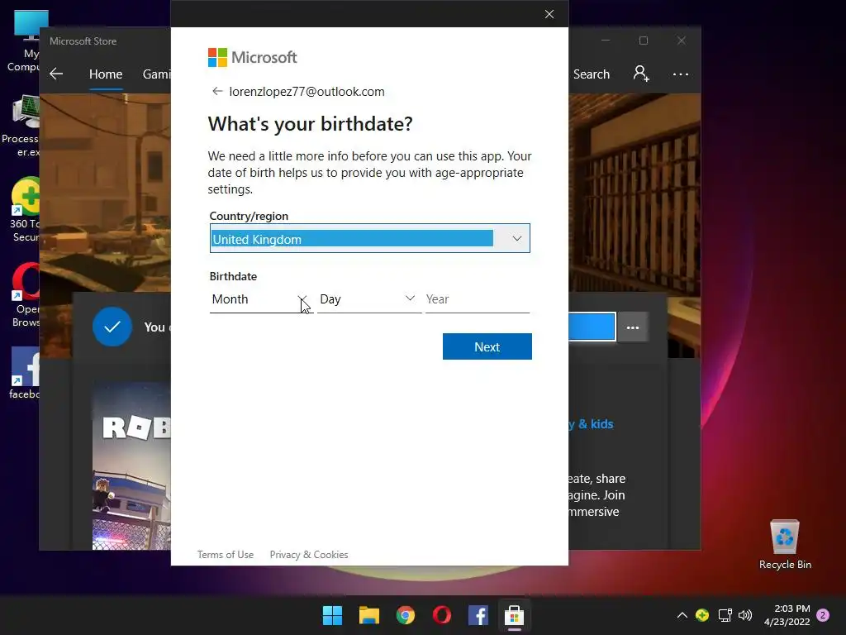Click the Microsoft logo in dialog
This screenshot has width=846, height=635.
pos(252,57)
